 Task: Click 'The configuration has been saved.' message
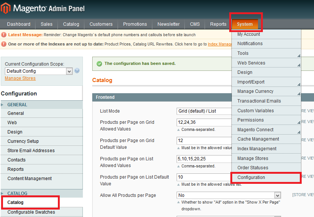click(x=140, y=64)
